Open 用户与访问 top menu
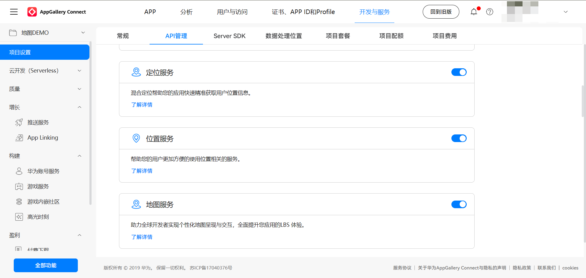586x278 pixels. 232,12
